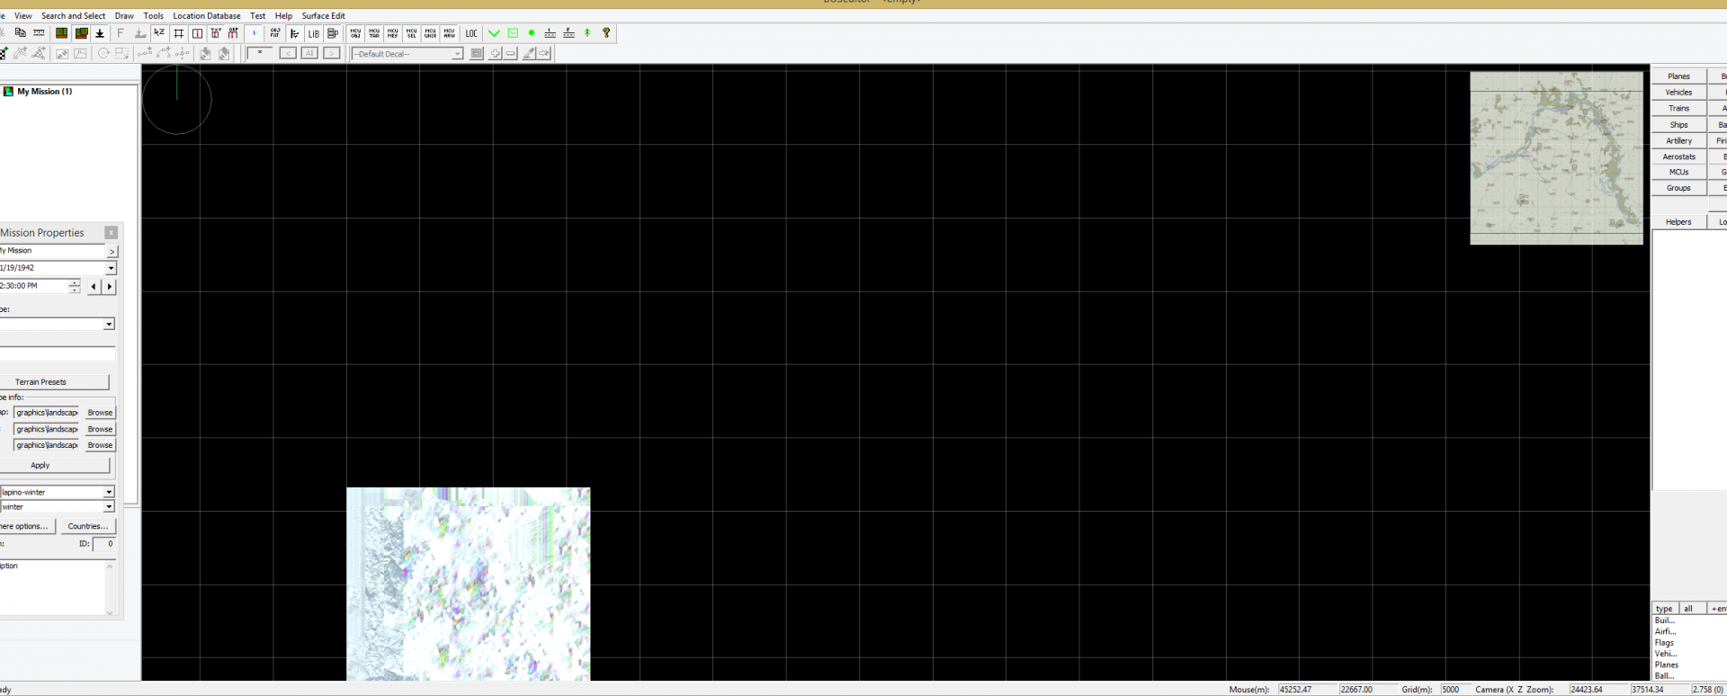Viewport: 1727px width, 696px height.
Task: Click the Artillery category button
Action: click(x=1678, y=141)
